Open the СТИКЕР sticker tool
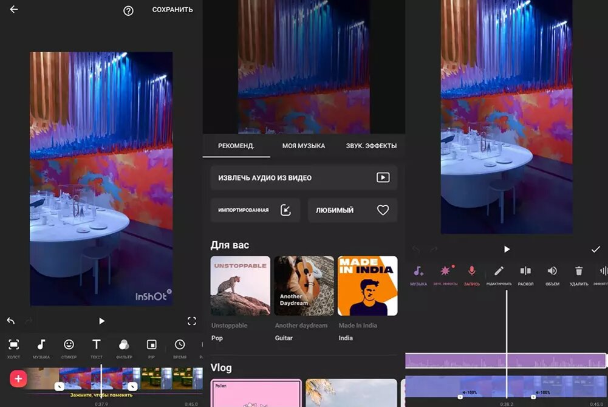This screenshot has height=407, width=608. (x=69, y=348)
